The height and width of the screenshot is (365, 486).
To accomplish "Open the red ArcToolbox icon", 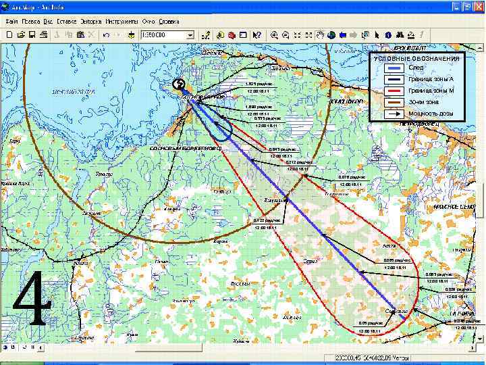I will [232, 35].
